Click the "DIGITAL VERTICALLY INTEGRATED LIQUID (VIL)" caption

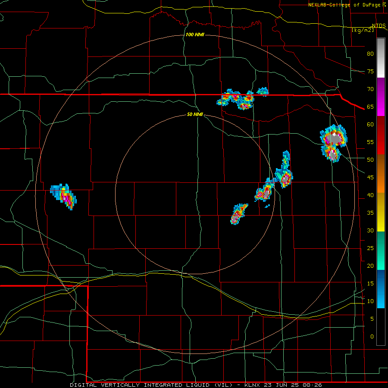152,385
